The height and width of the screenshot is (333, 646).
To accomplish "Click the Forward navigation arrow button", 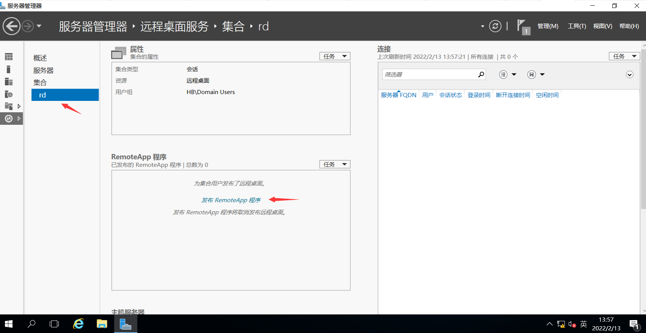I will coord(28,26).
